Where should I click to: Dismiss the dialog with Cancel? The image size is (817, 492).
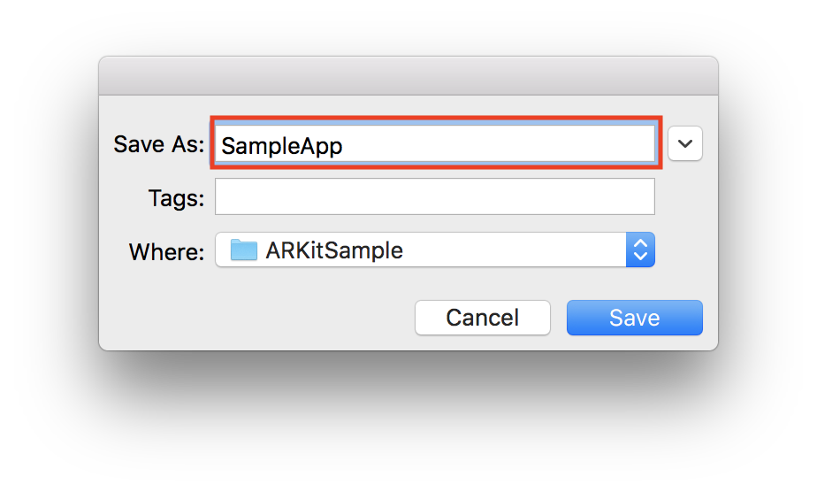point(482,318)
